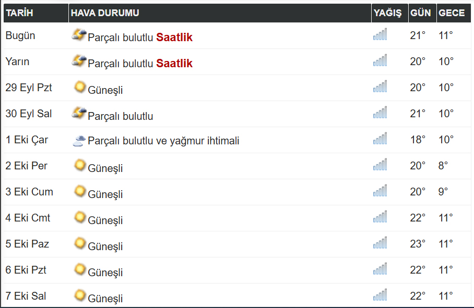This screenshot has height=308, width=474.
Task: Click the Güneşli text for 6 Eki Pzt
Action: point(105,272)
